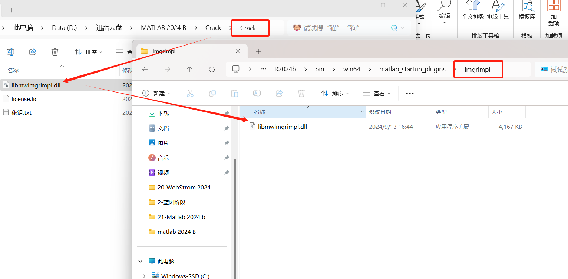568x279 pixels.
Task: Sort by the 修改日期 column header
Action: click(380, 112)
